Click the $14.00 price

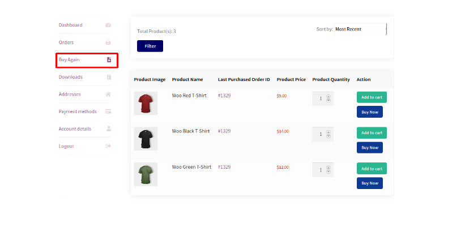(x=283, y=131)
